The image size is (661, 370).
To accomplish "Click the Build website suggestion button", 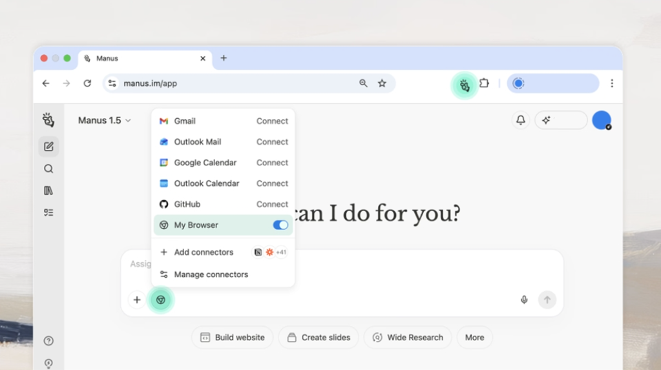I will pos(232,337).
